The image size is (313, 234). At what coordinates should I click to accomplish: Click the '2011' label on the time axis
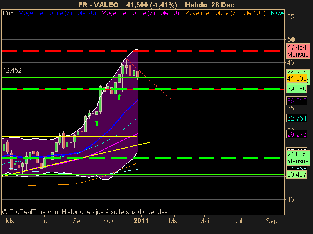point(141,221)
